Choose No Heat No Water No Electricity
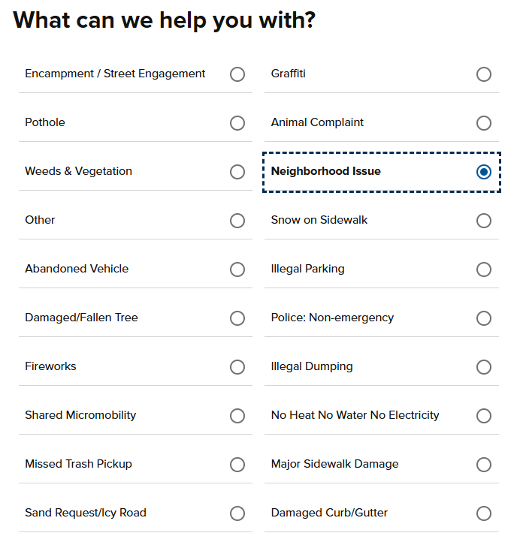The width and height of the screenshot is (520, 551). 484,416
